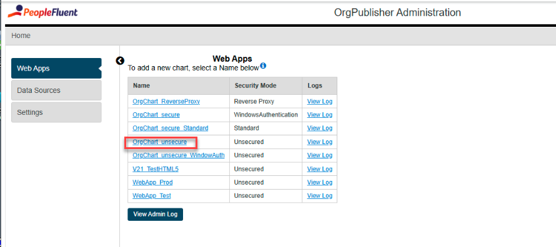
Task: Click the Web Apps page heading
Action: click(232, 59)
